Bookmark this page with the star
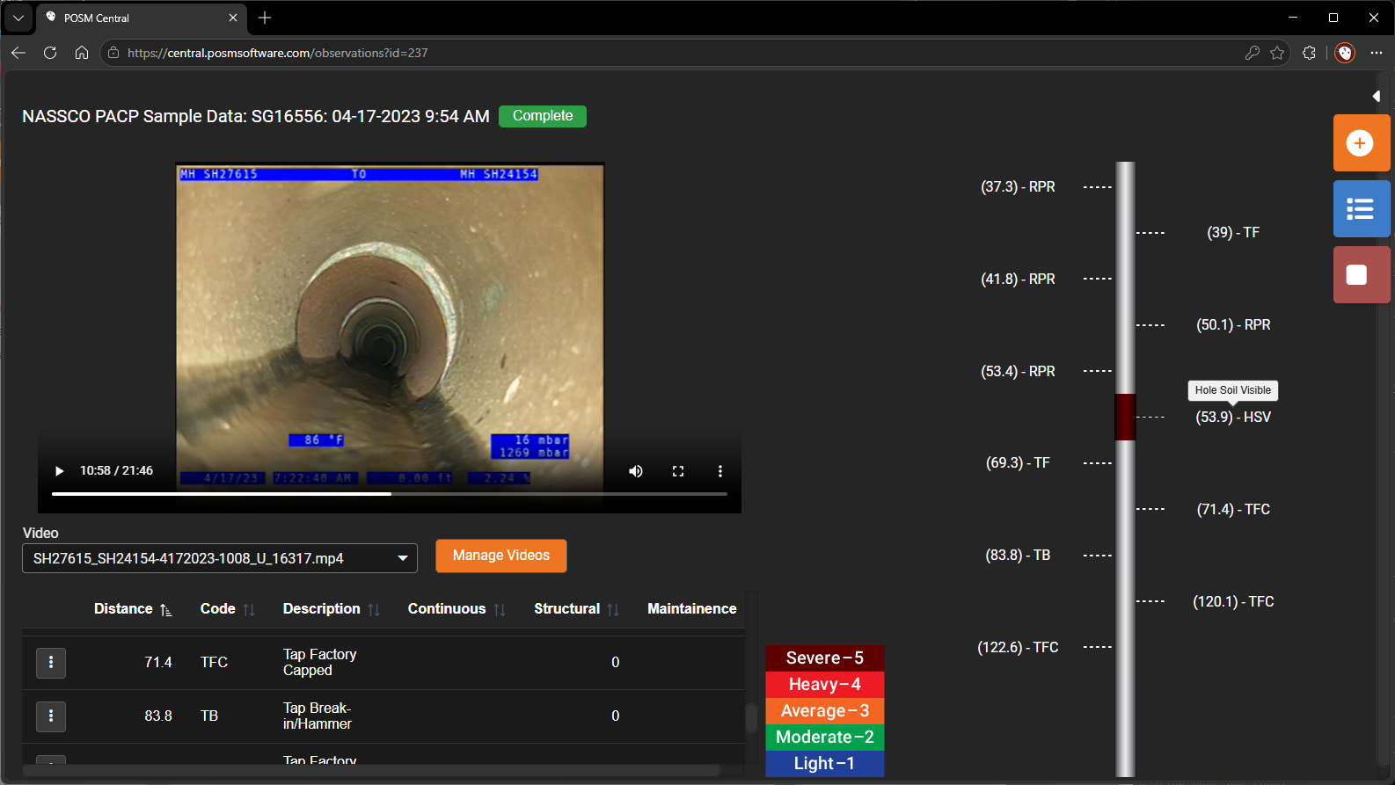The width and height of the screenshot is (1395, 785). (x=1277, y=53)
